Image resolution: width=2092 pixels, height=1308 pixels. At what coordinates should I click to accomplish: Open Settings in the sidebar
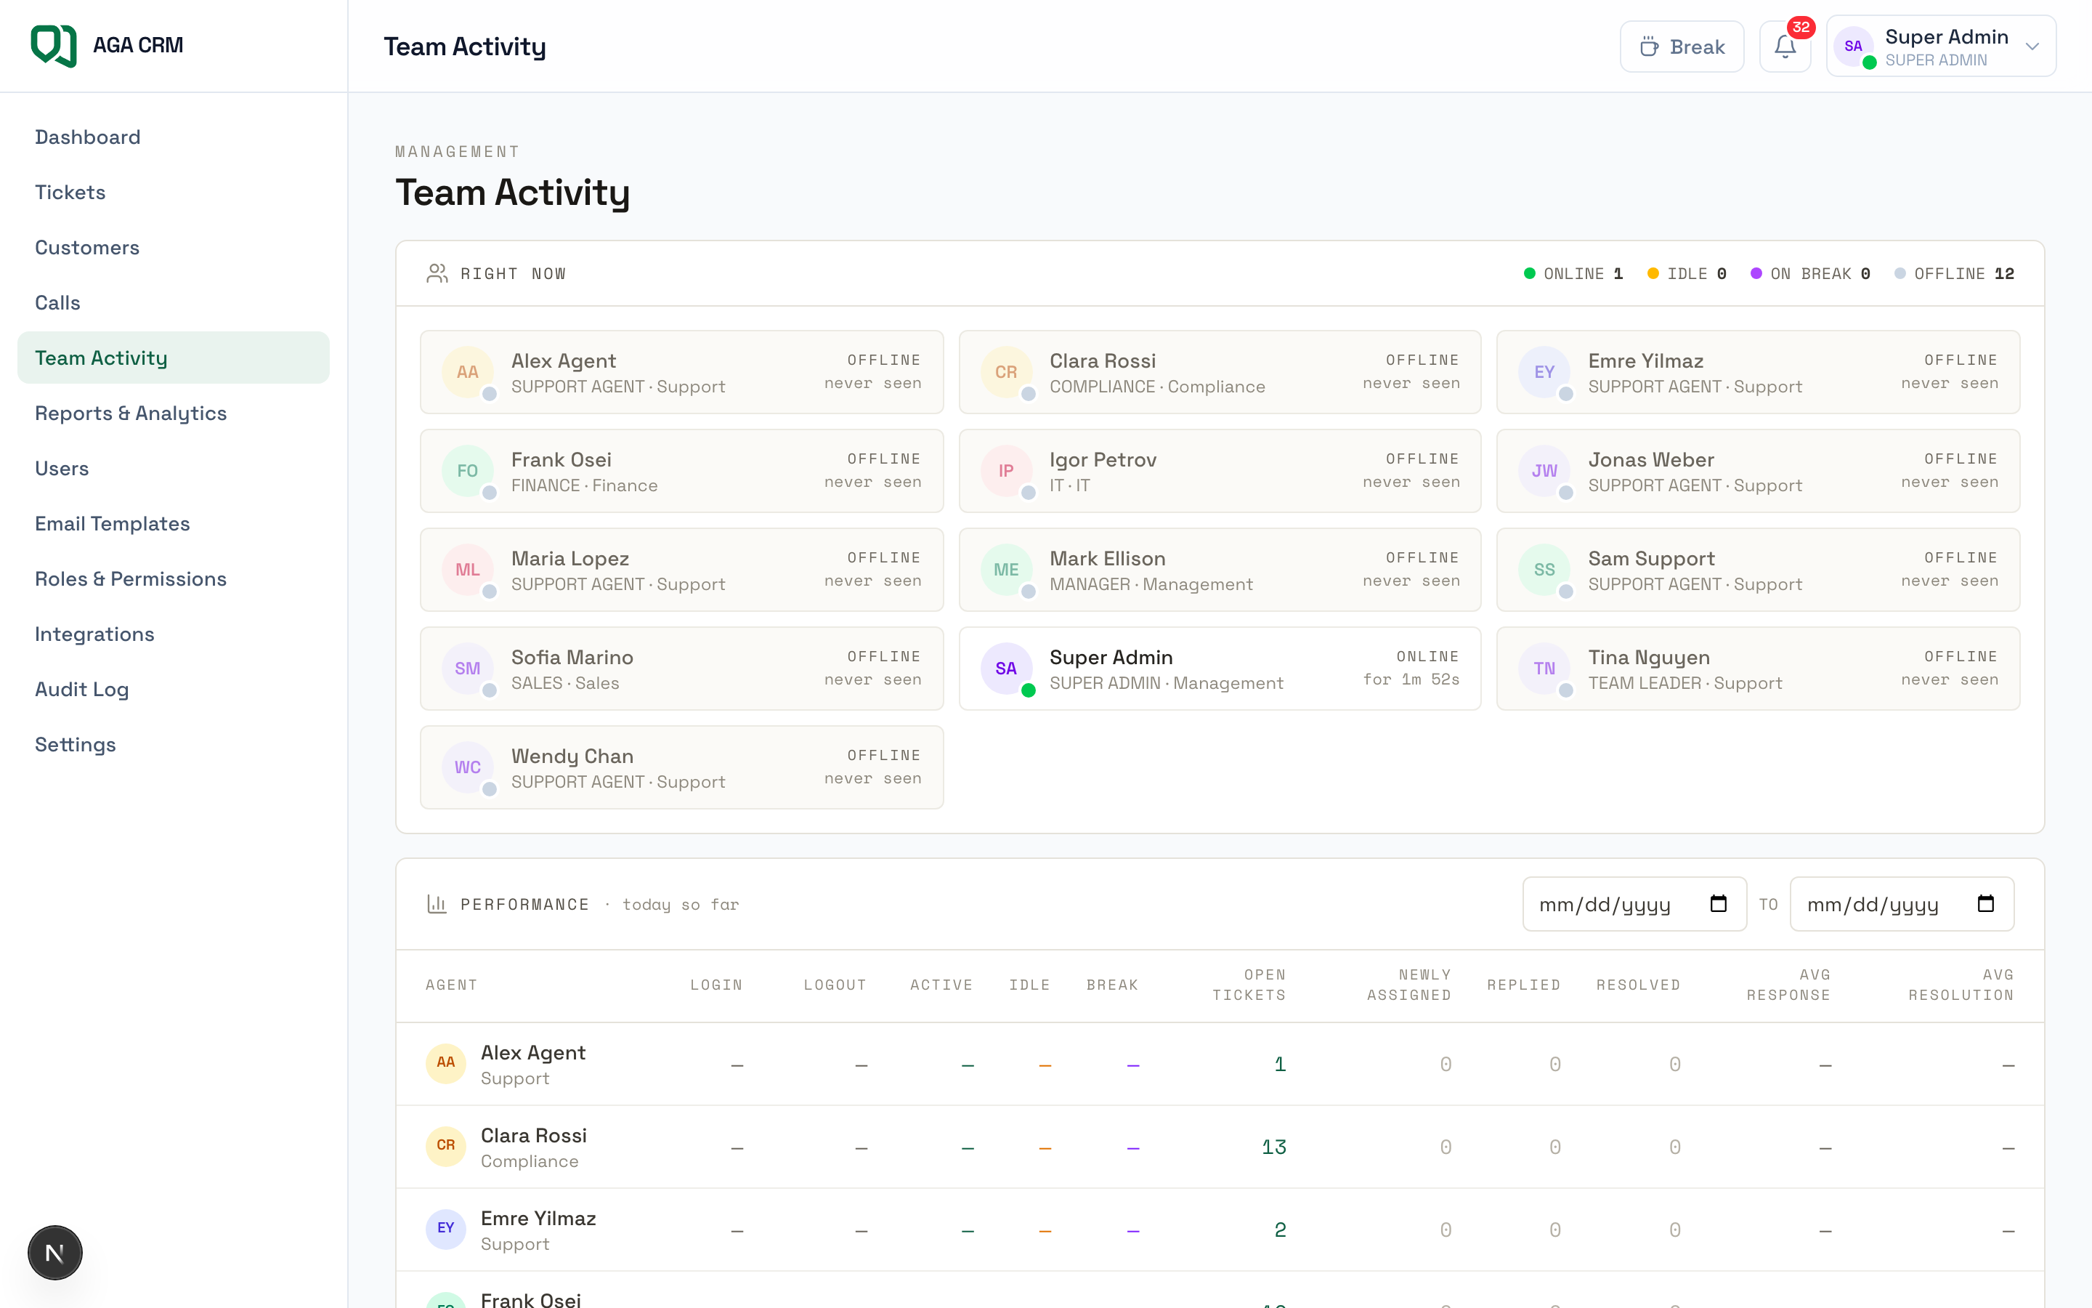click(173, 745)
